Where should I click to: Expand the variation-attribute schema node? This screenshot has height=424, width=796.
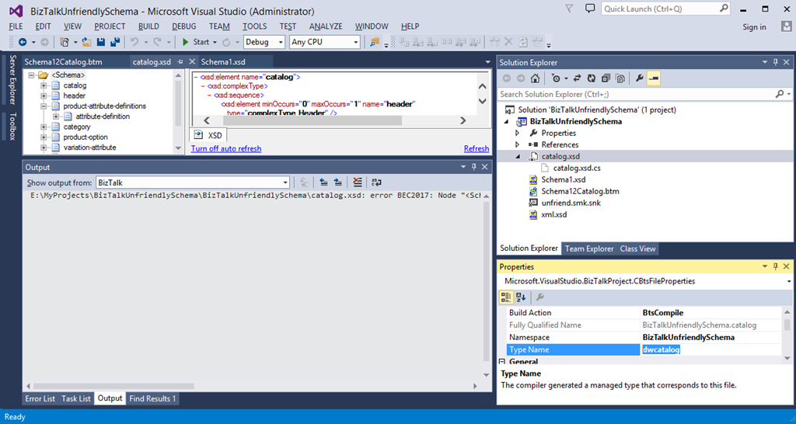coord(44,148)
